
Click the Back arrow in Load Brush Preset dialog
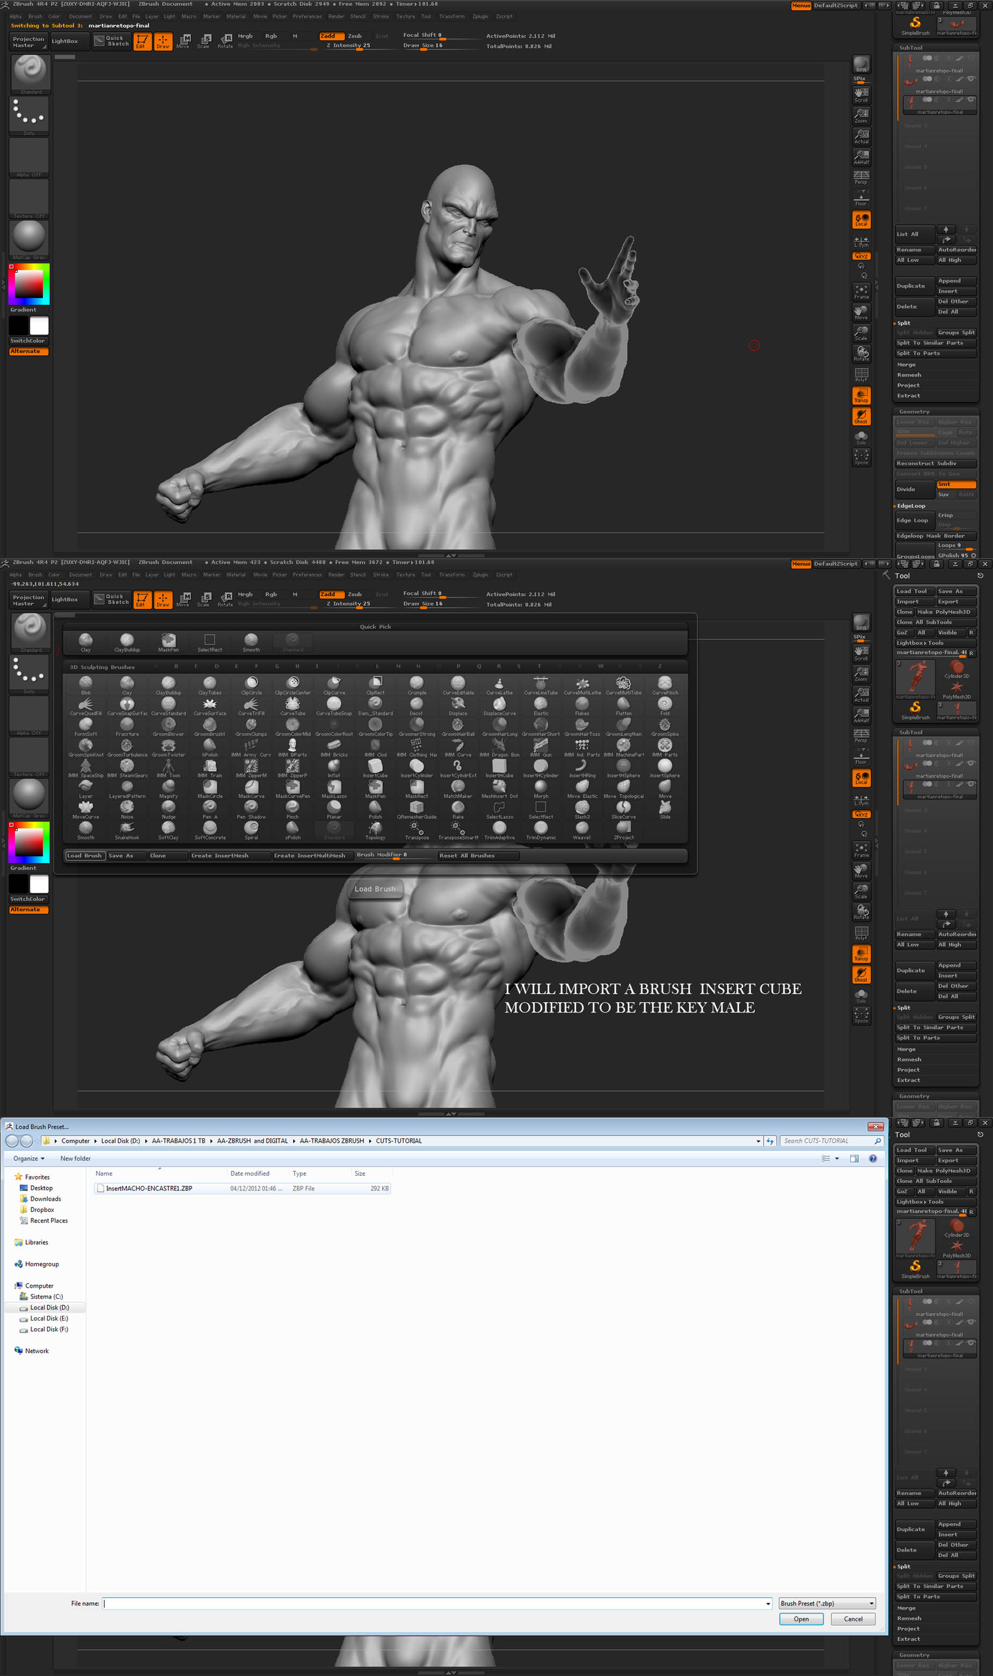tap(12, 1141)
